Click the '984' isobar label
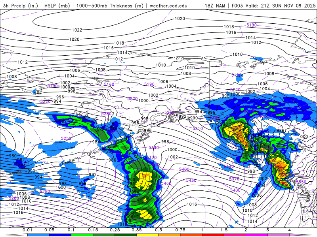Viewport: 317px width, 237px height. click(96, 142)
